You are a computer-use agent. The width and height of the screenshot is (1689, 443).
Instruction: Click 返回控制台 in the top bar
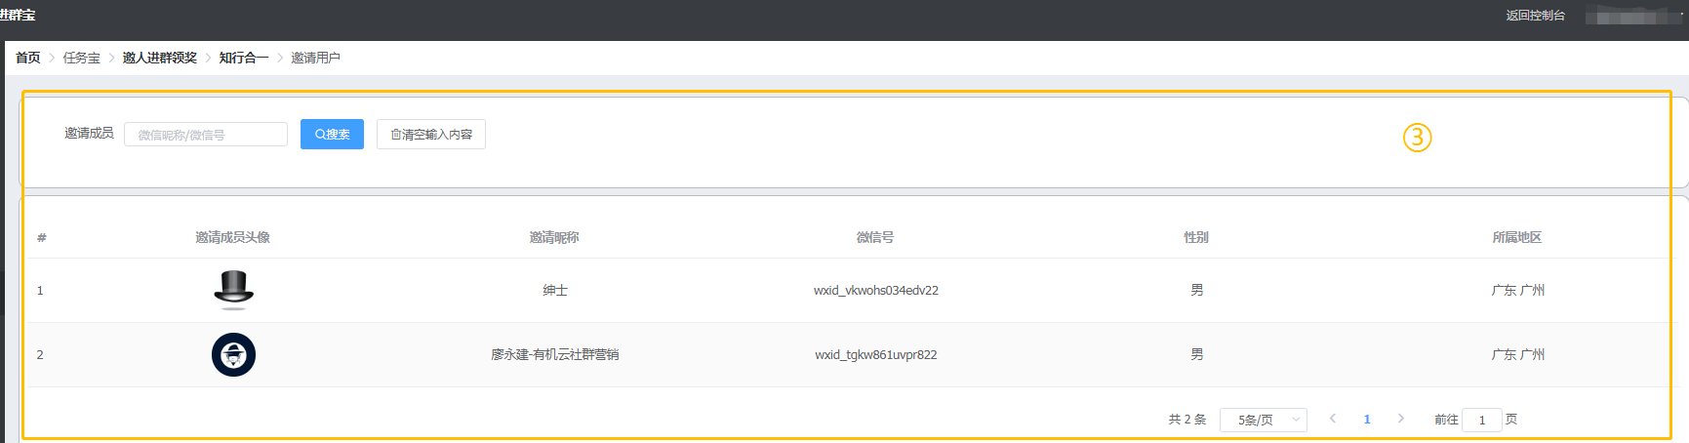tap(1535, 16)
